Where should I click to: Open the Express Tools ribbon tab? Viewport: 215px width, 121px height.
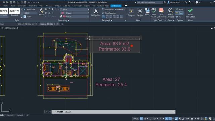(90, 6)
